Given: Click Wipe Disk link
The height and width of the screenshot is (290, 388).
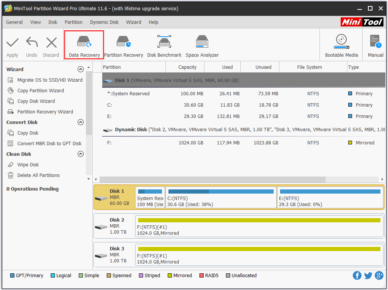Looking at the screenshot, I should coord(28,164).
